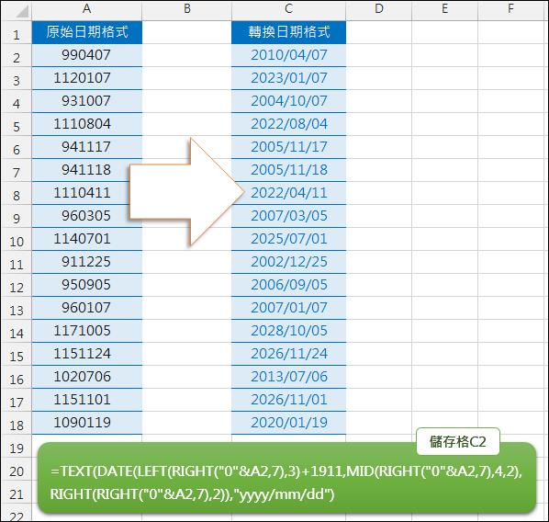This screenshot has width=549, height=522.
Task: Click cell containing 931007
Action: click(87, 101)
